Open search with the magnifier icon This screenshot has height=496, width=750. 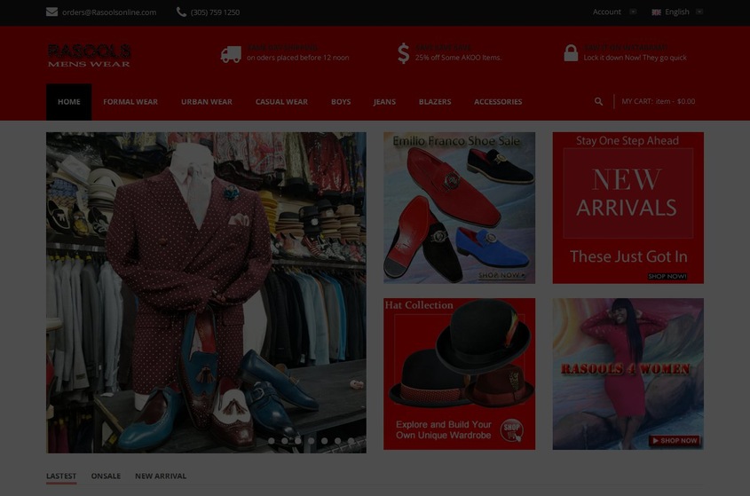point(598,101)
